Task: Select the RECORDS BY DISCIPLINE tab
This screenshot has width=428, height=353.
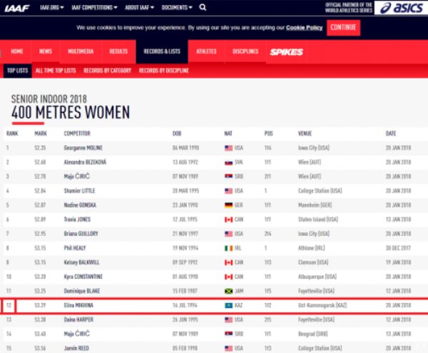Action: pos(163,71)
